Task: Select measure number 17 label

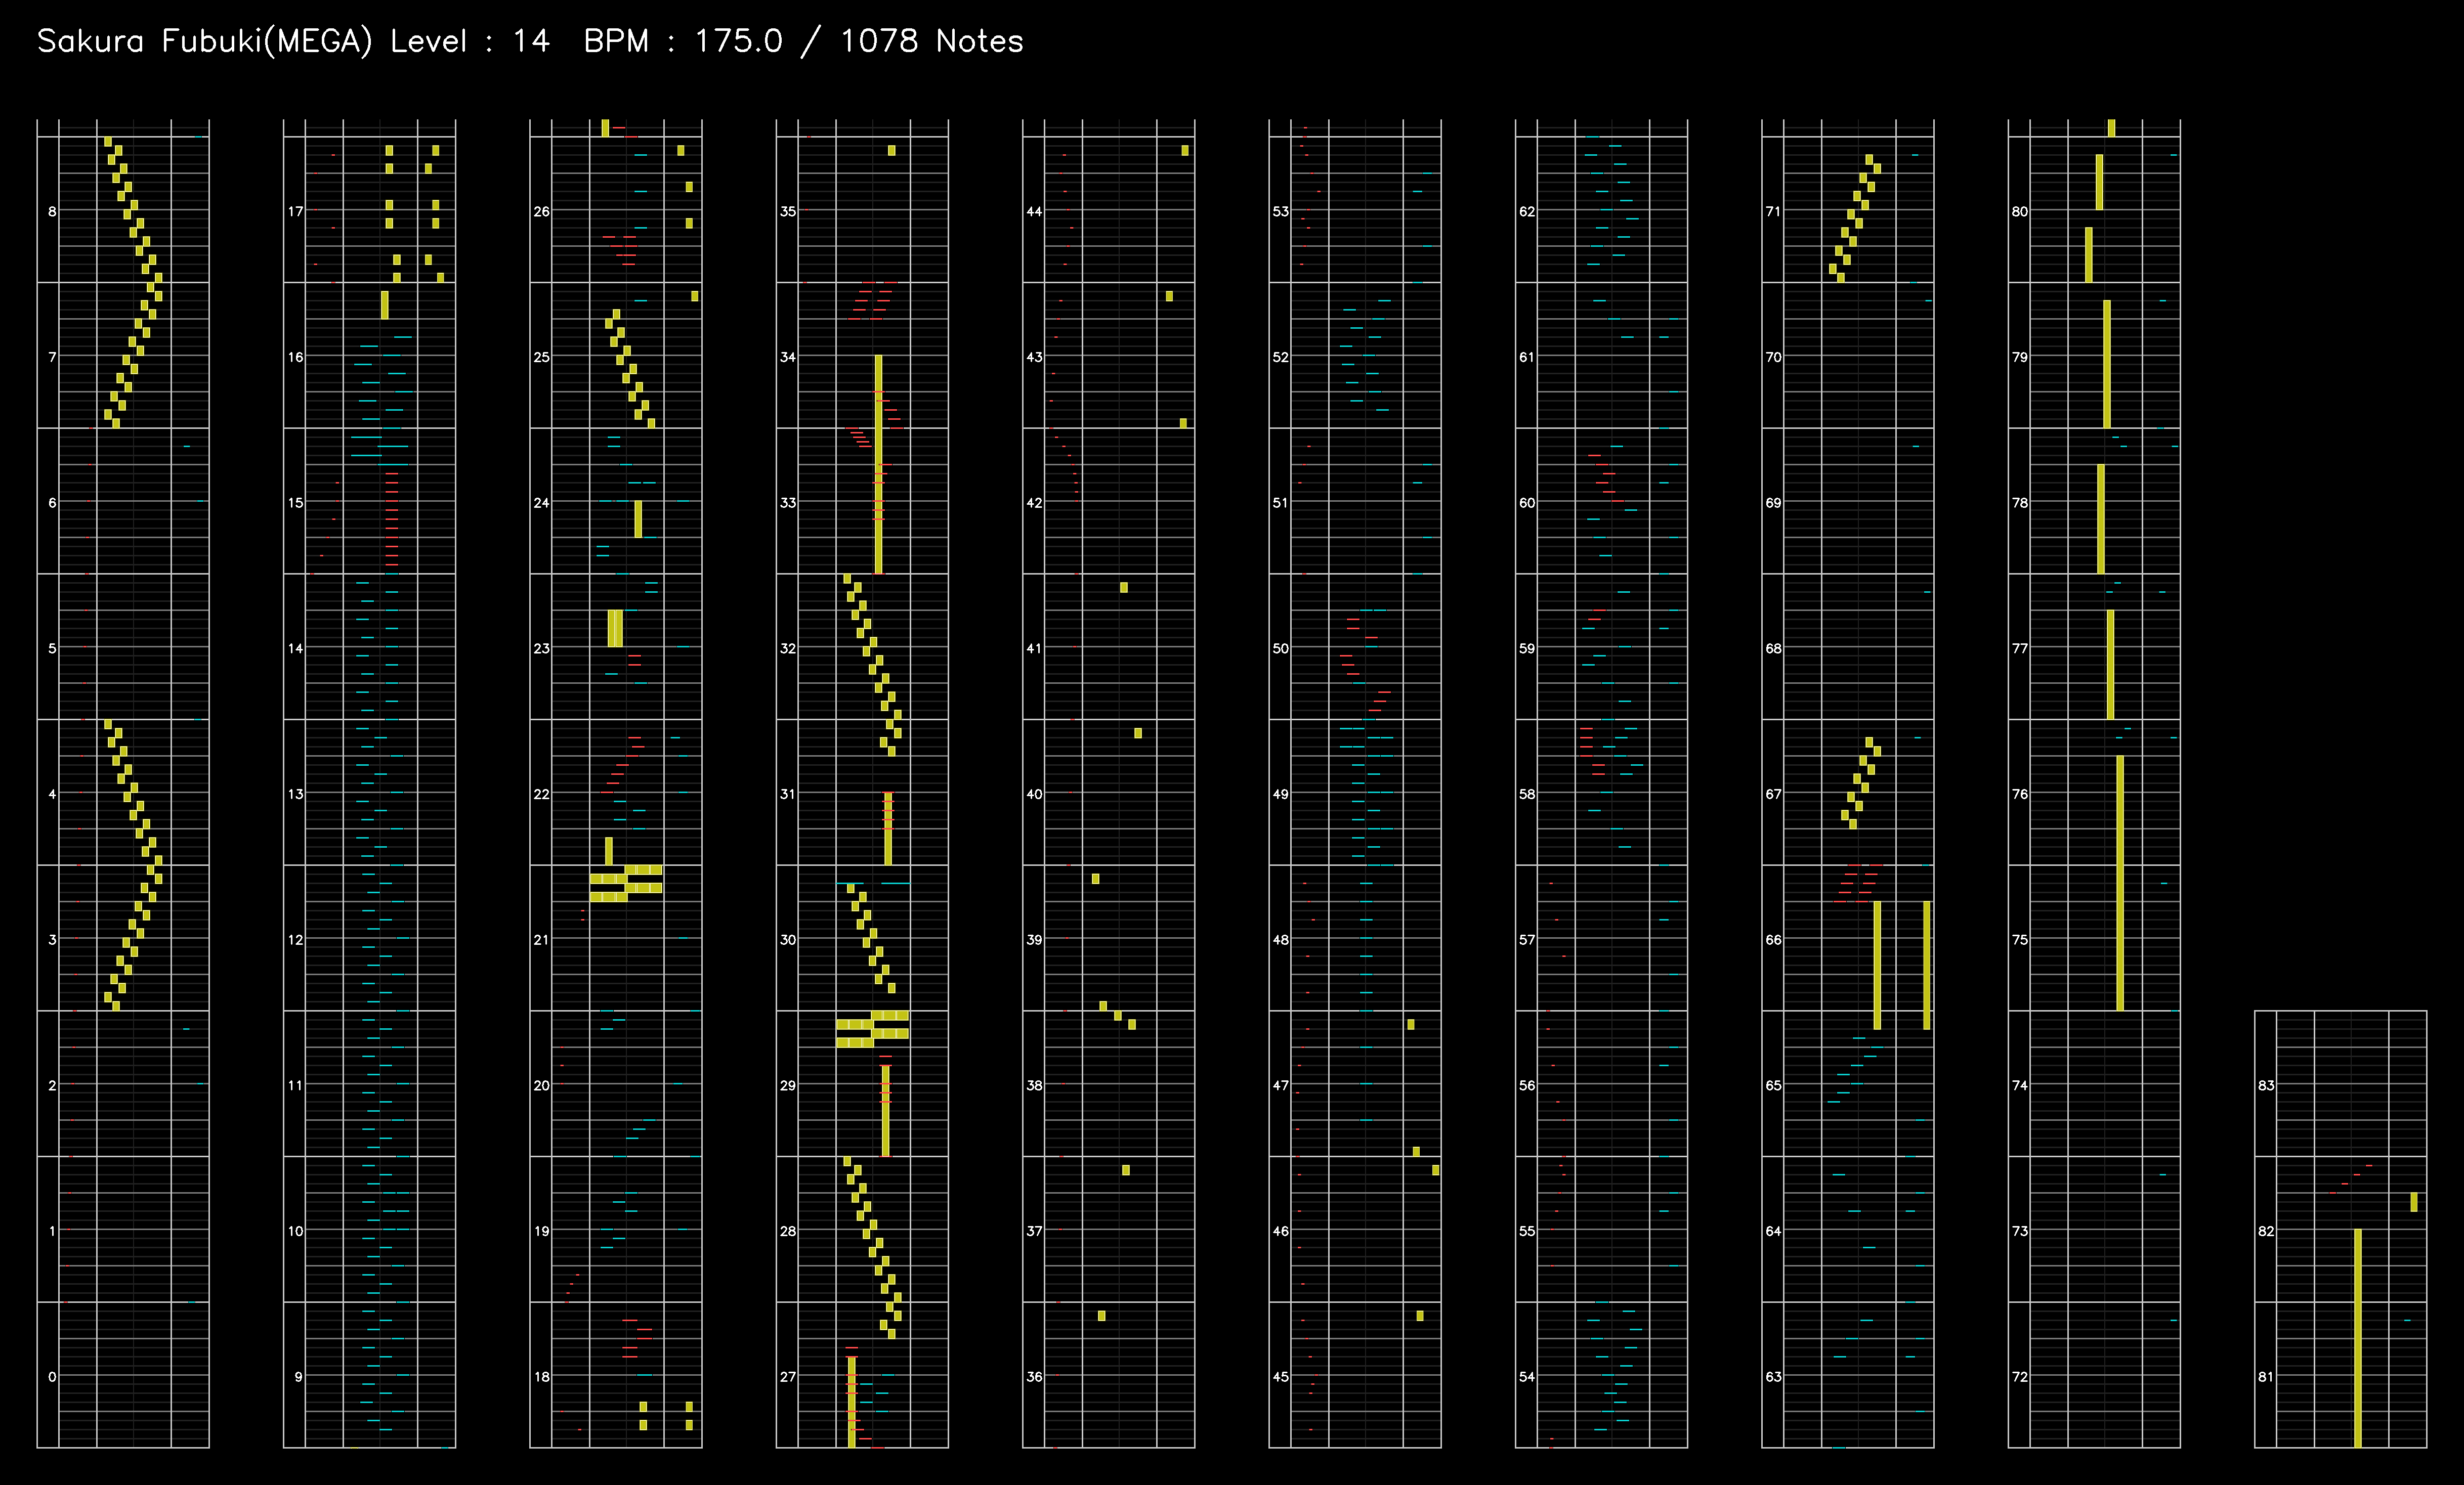Action: (x=295, y=212)
